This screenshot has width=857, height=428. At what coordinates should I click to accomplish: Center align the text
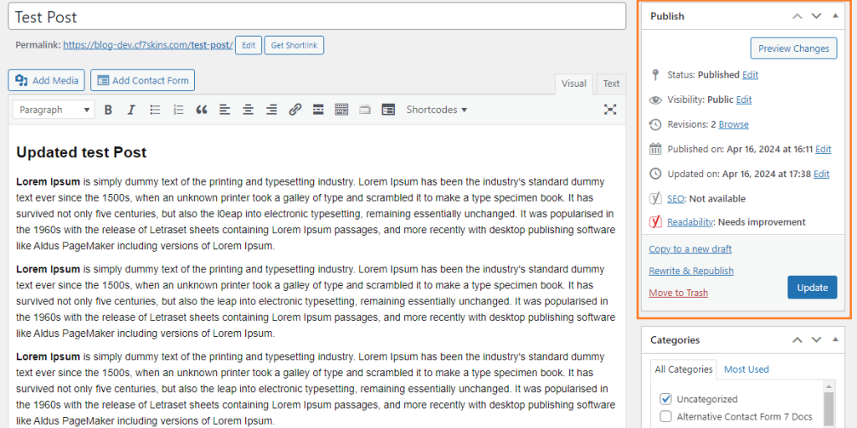click(249, 110)
